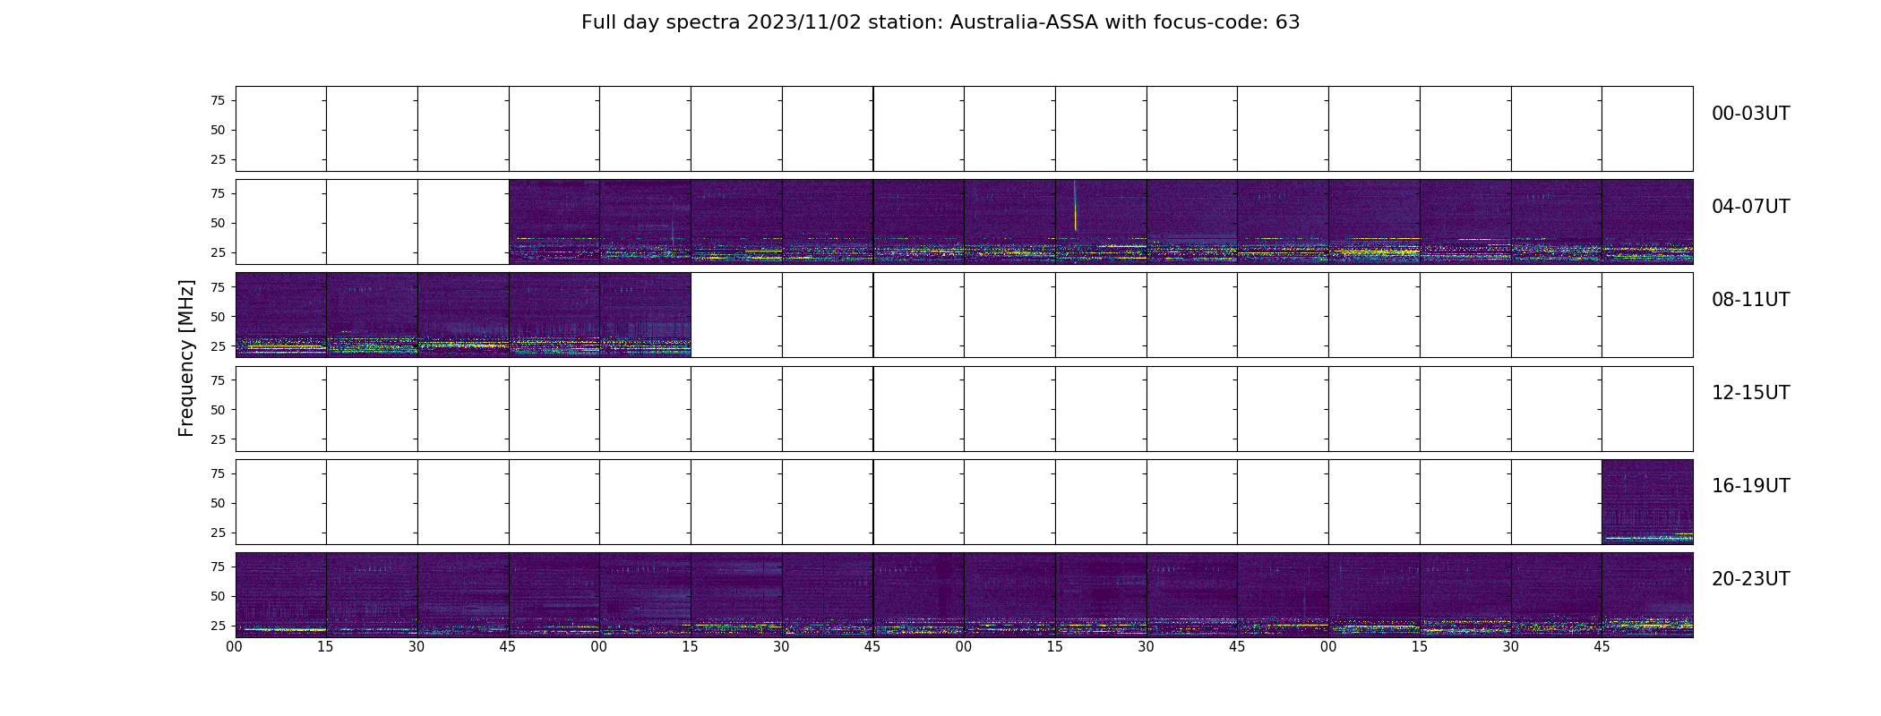The image size is (1881, 716).
Task: Click the '12-15UT' row label
Action: tap(1750, 393)
